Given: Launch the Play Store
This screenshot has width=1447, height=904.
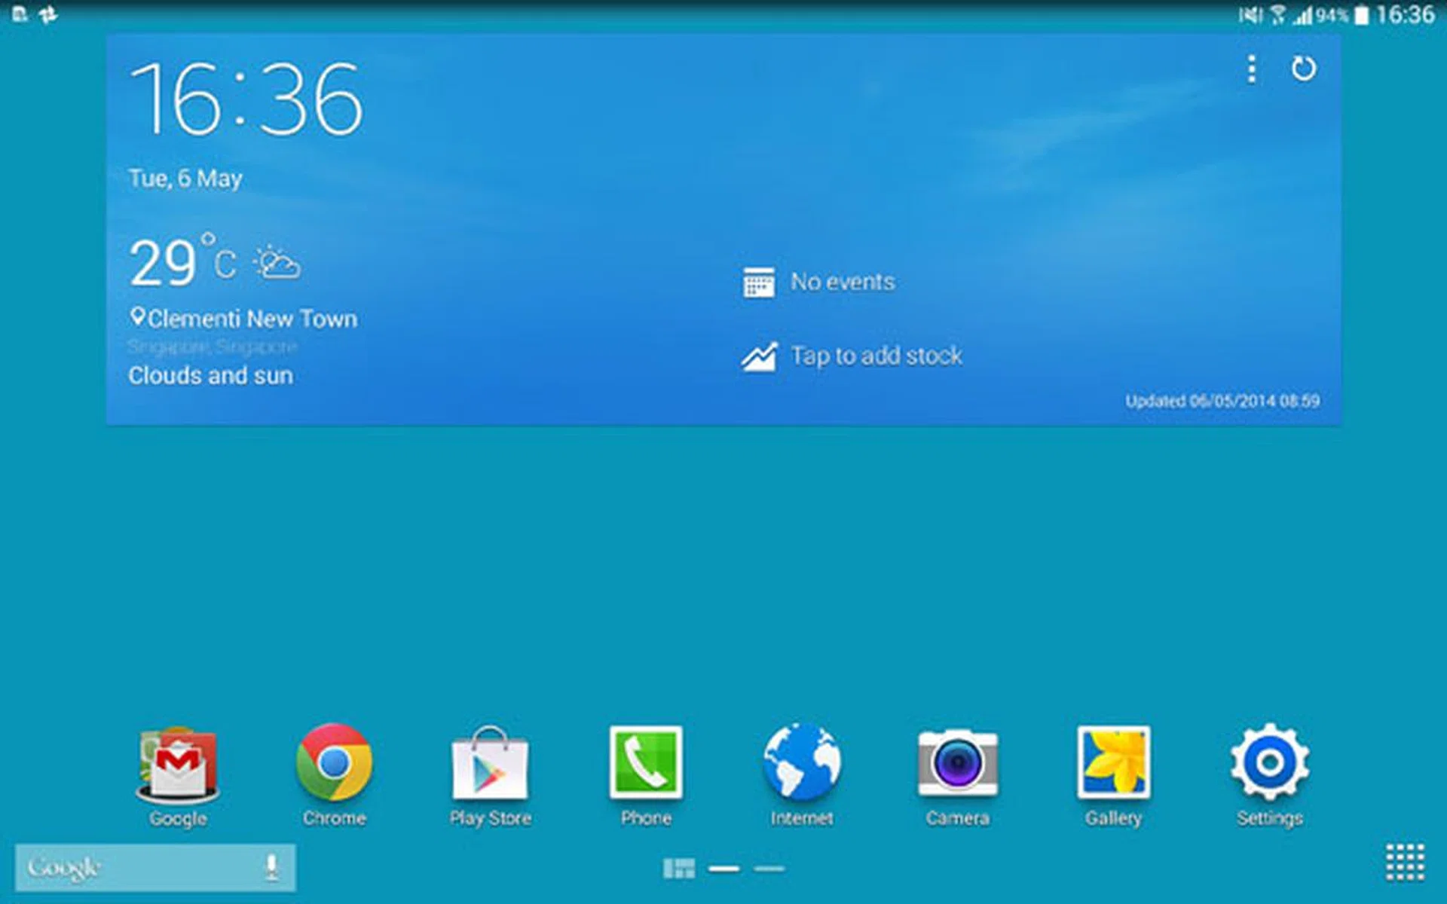Looking at the screenshot, I should point(491,765).
